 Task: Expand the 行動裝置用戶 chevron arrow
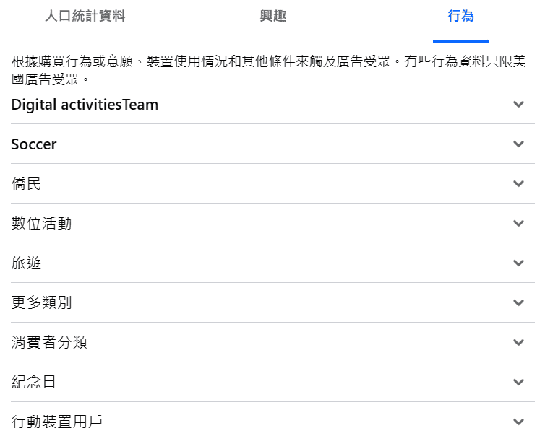518,422
